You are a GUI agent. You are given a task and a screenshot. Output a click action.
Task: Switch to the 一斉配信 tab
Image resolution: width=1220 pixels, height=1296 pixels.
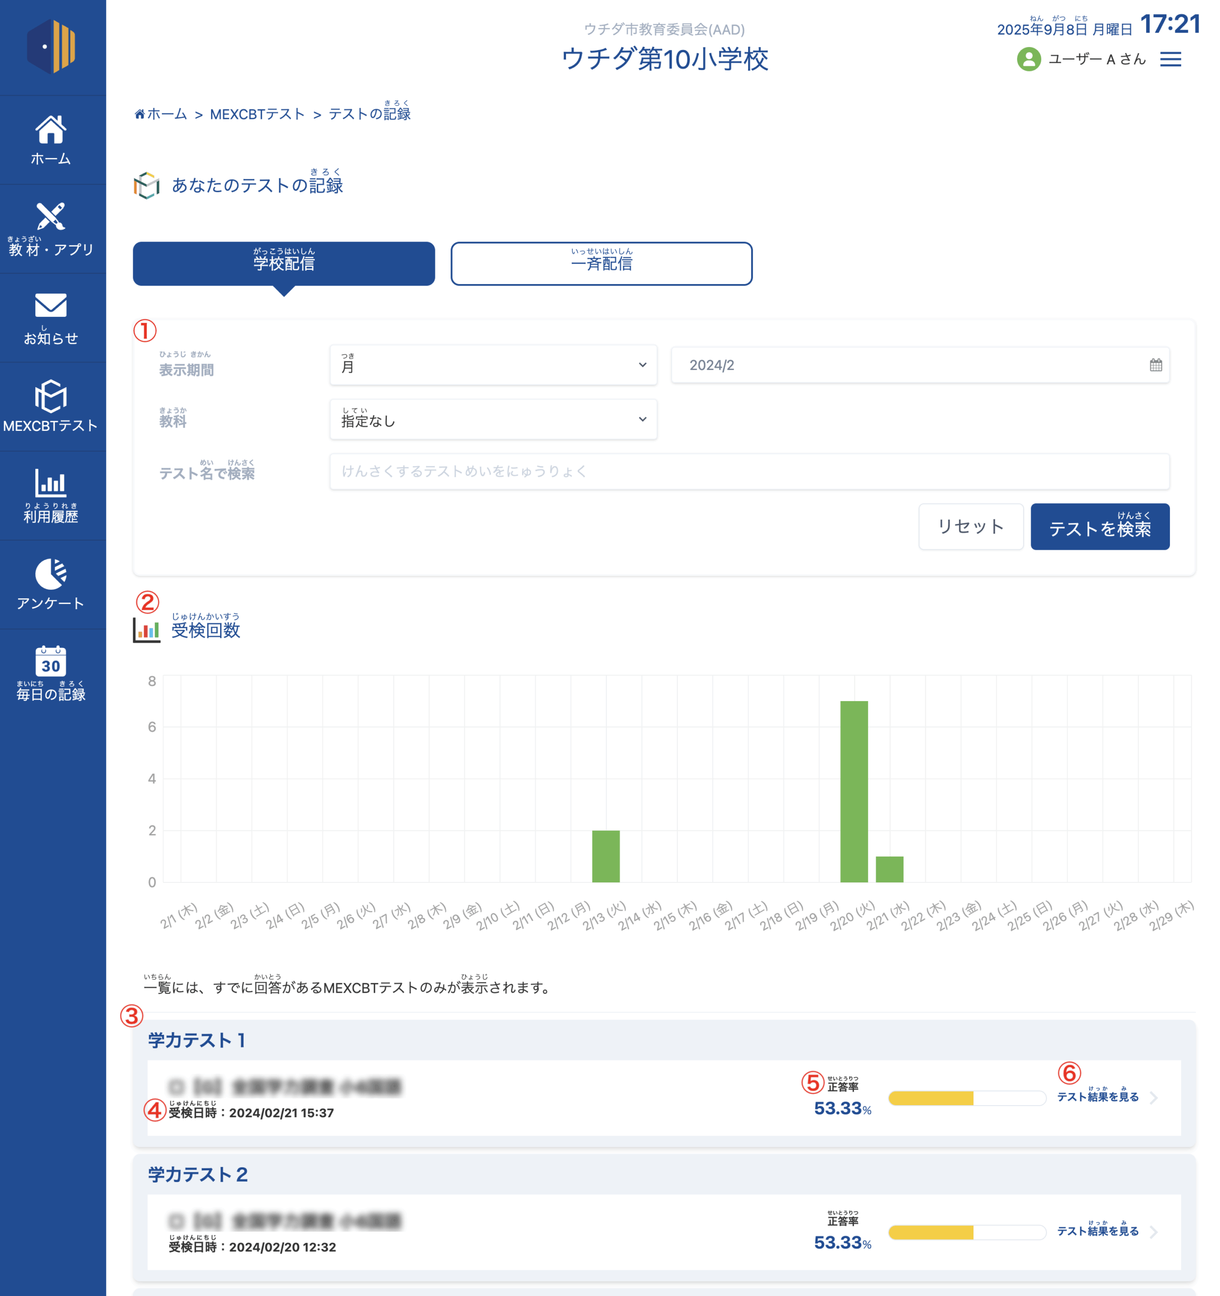click(x=601, y=263)
